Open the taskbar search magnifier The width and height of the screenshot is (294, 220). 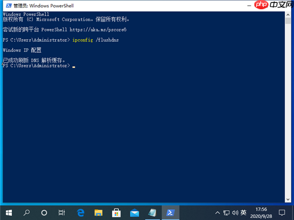click(x=26, y=213)
